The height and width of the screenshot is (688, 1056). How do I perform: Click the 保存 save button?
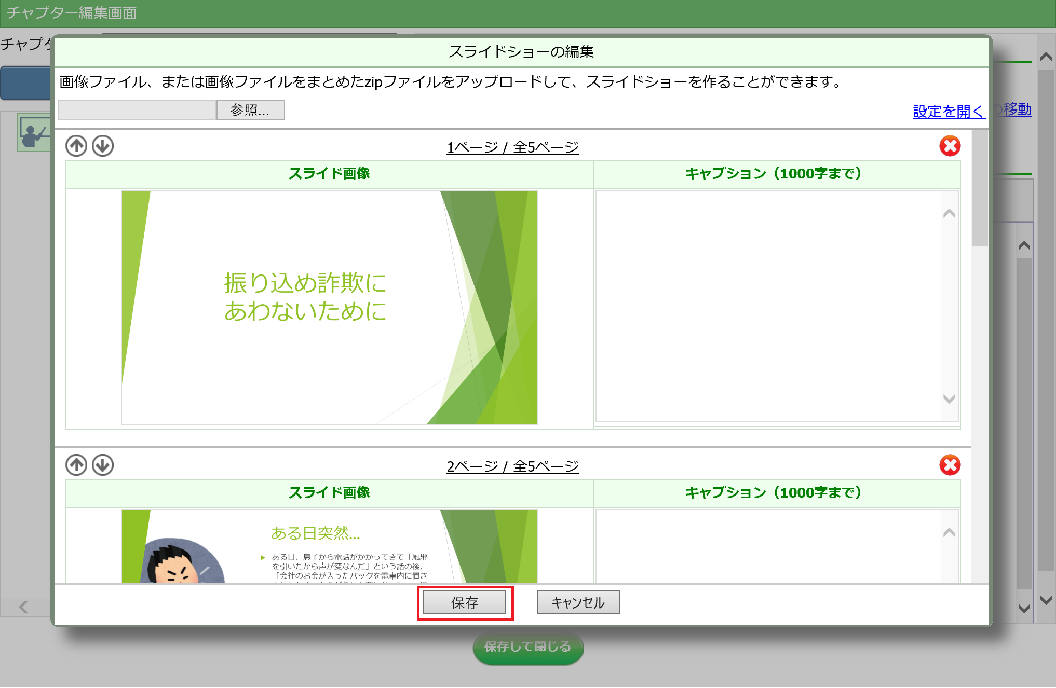click(465, 602)
